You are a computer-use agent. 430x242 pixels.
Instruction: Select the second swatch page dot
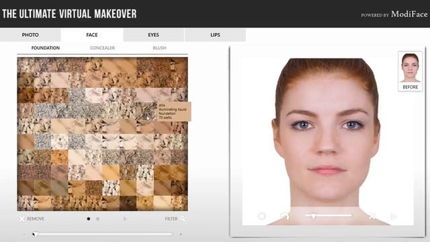(97, 218)
